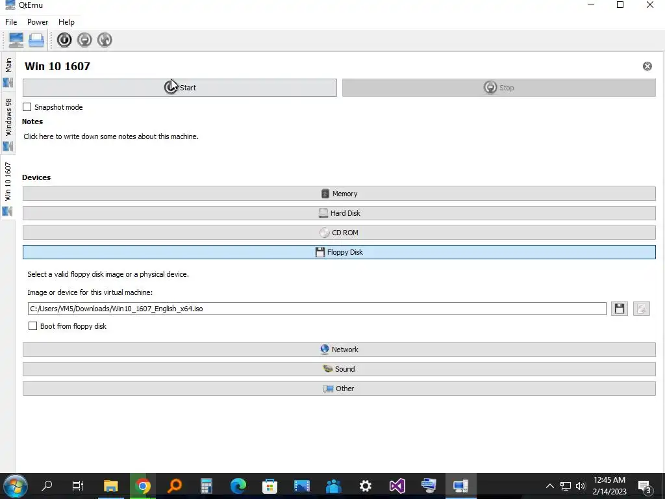
Task: Close the Win 10 1607 machine tab
Action: coord(647,66)
